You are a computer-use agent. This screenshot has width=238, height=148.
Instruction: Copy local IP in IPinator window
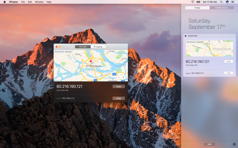(x=119, y=98)
